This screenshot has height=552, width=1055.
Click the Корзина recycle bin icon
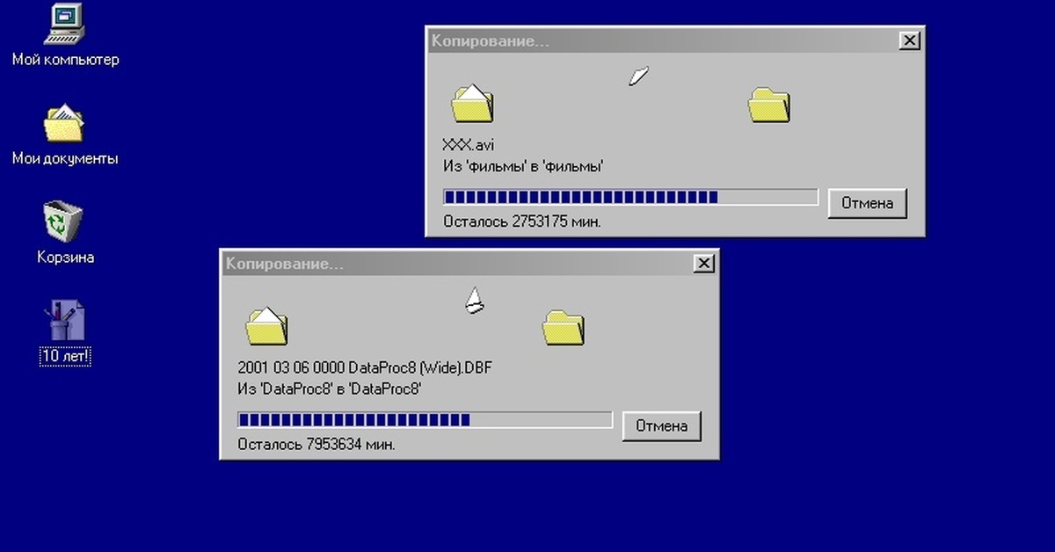point(64,222)
